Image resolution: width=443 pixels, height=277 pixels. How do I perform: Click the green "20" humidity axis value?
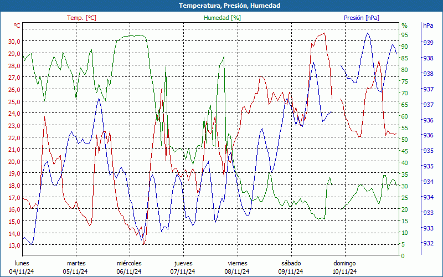click(405, 209)
